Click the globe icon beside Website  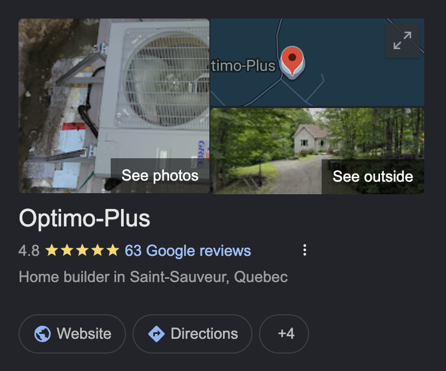pyautogui.click(x=43, y=334)
